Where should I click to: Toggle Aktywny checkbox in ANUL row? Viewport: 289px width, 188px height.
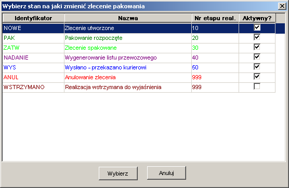pos(257,77)
